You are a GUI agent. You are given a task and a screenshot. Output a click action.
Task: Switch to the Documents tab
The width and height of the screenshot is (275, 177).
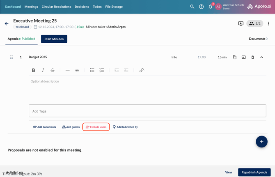coord(258,39)
